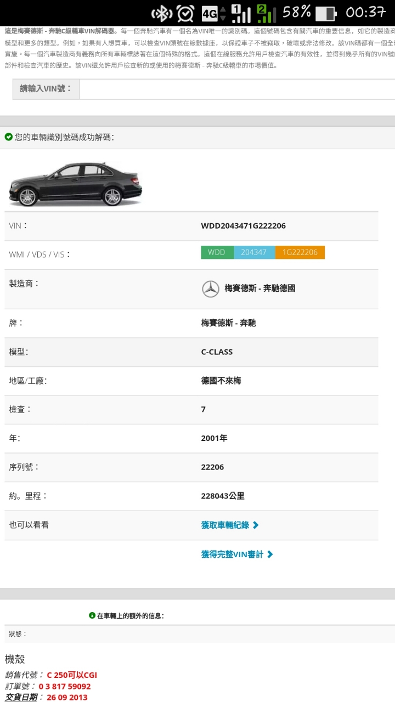Tap the SIM 2 signal strength icon
Viewport: 395px width, 702px height.
click(x=267, y=13)
